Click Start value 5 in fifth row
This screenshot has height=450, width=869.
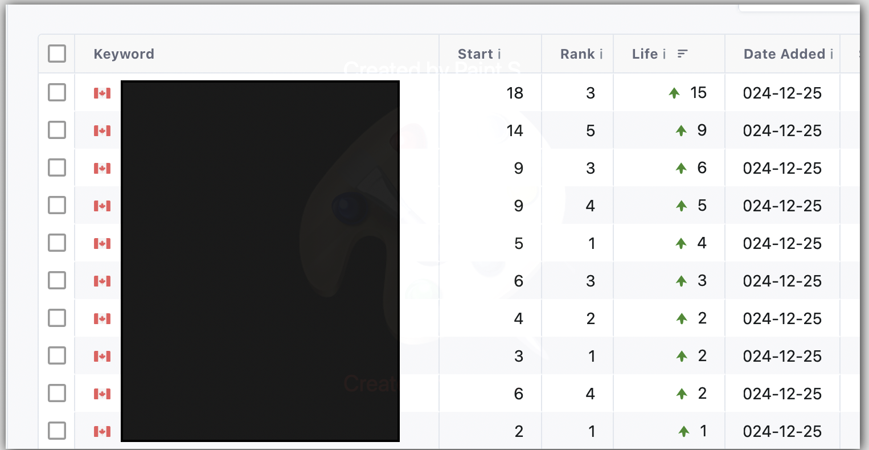519,243
